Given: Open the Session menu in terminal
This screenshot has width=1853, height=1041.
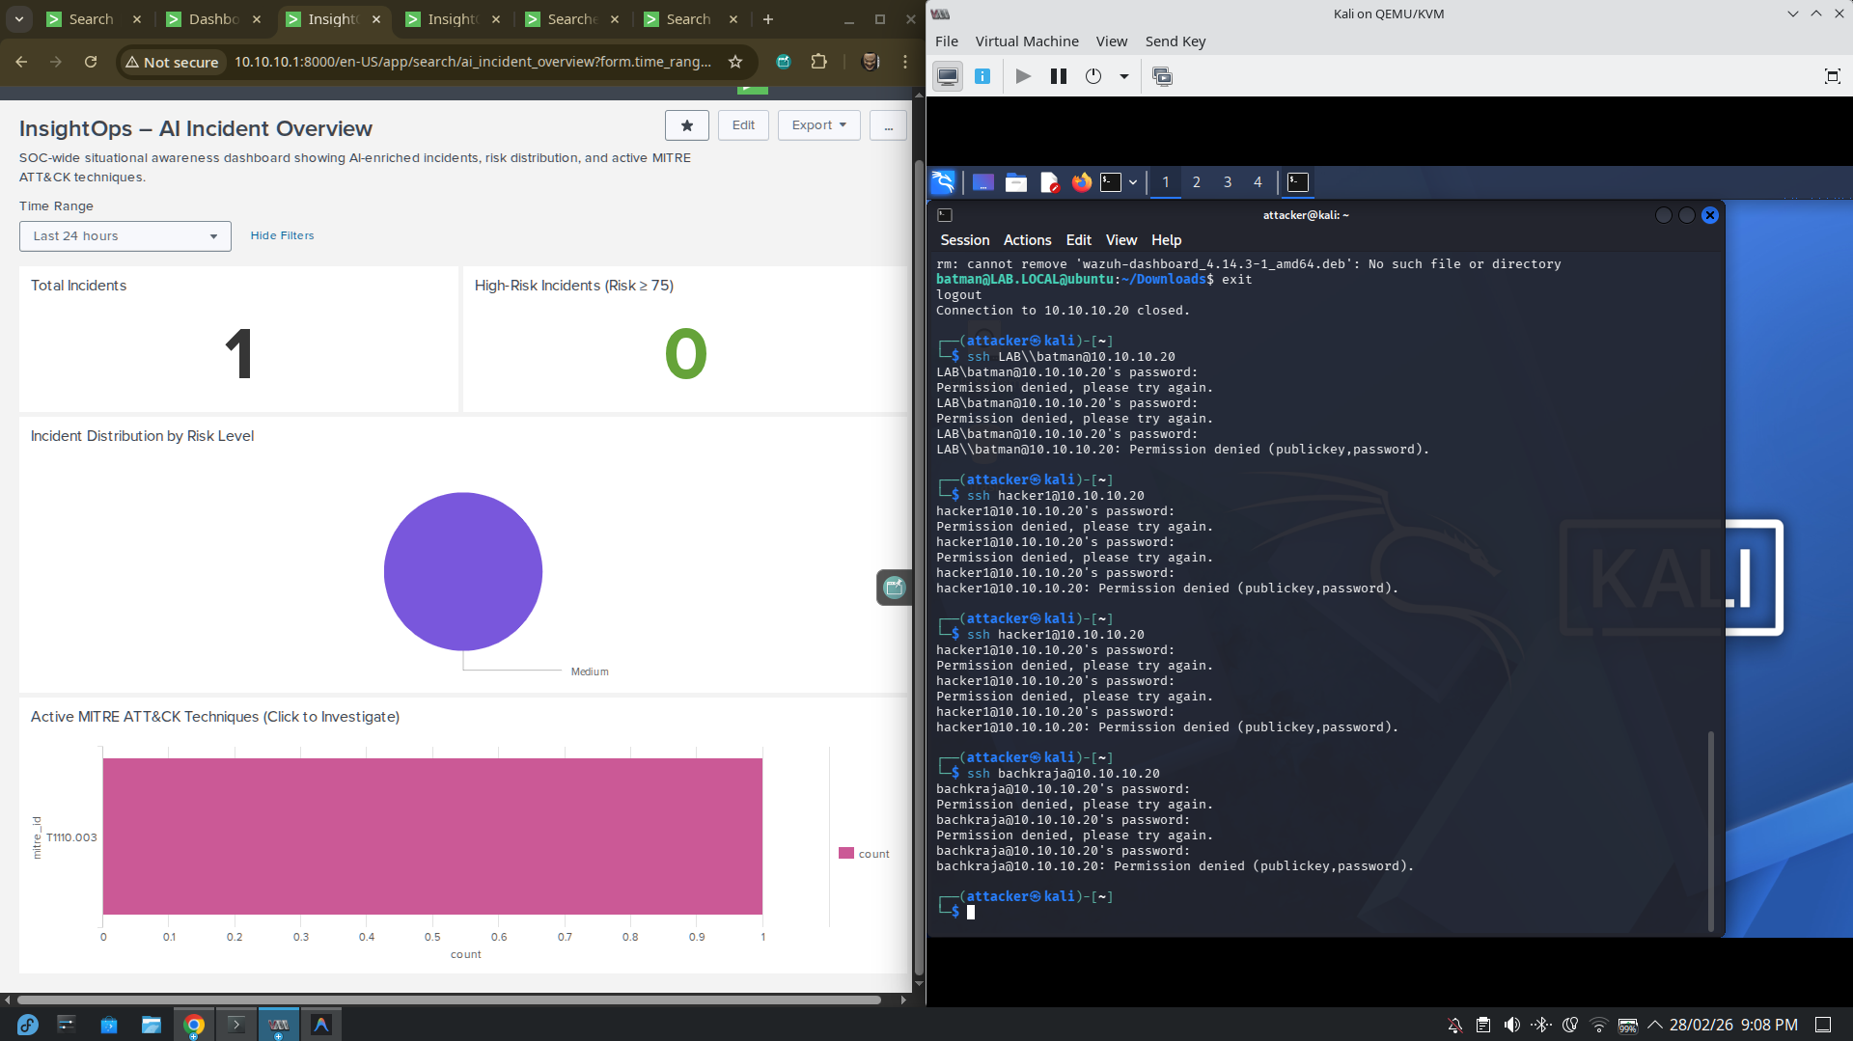Looking at the screenshot, I should click(x=964, y=240).
